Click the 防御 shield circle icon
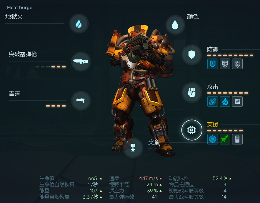Screen dimensions: 260x203 [192, 54]
